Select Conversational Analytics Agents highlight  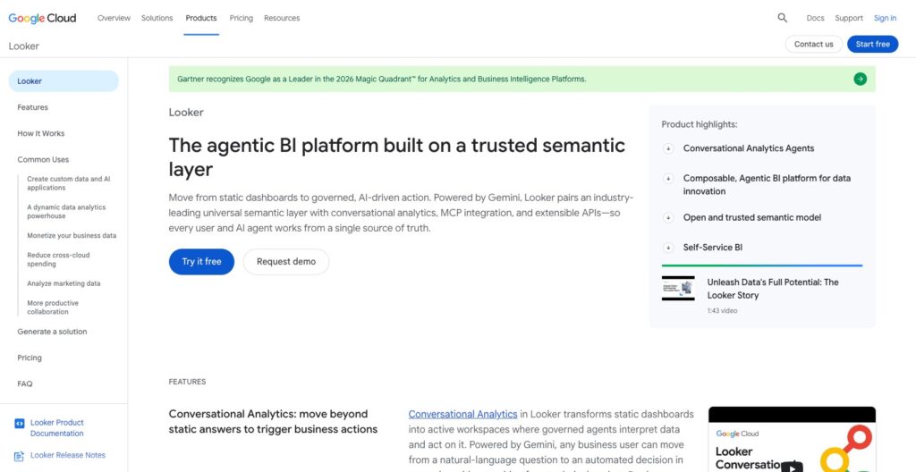click(x=749, y=148)
